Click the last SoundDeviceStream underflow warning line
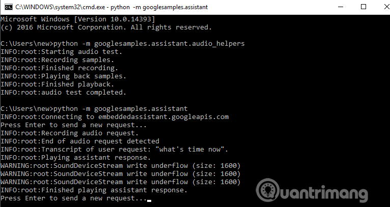390x207 pixels. 120,182
